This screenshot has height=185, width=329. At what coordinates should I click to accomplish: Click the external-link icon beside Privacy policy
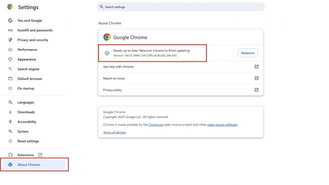(x=256, y=90)
